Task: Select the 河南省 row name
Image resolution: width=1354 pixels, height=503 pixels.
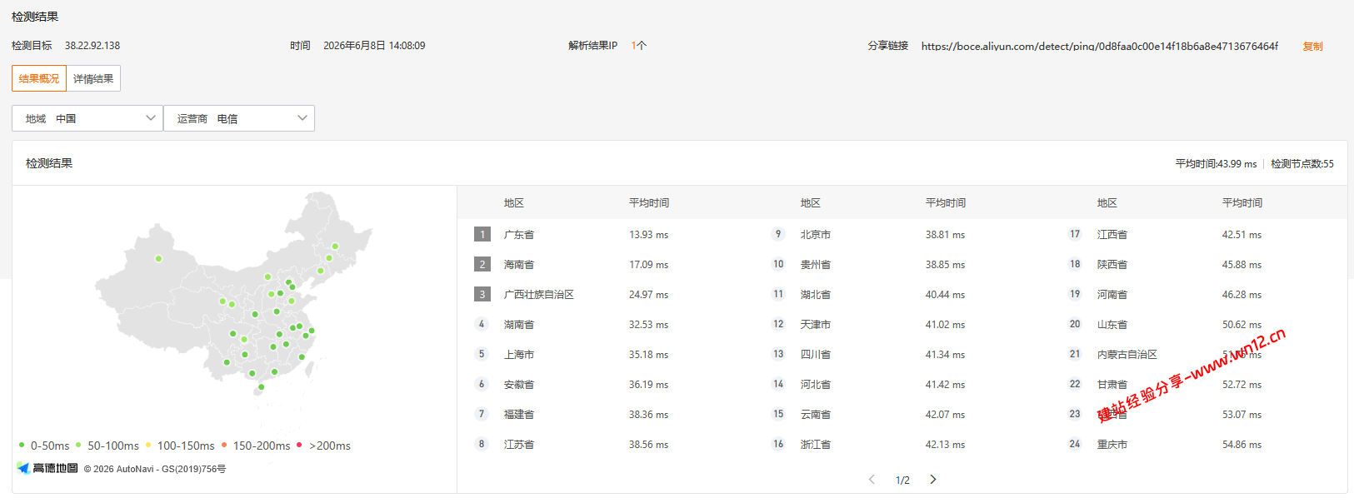Action: coord(1112,295)
